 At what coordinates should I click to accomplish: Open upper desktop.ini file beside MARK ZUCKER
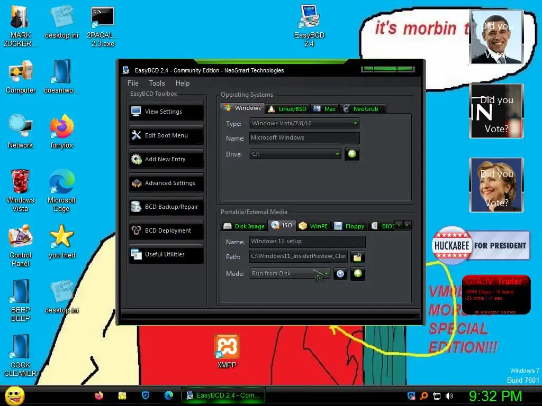[x=61, y=22]
